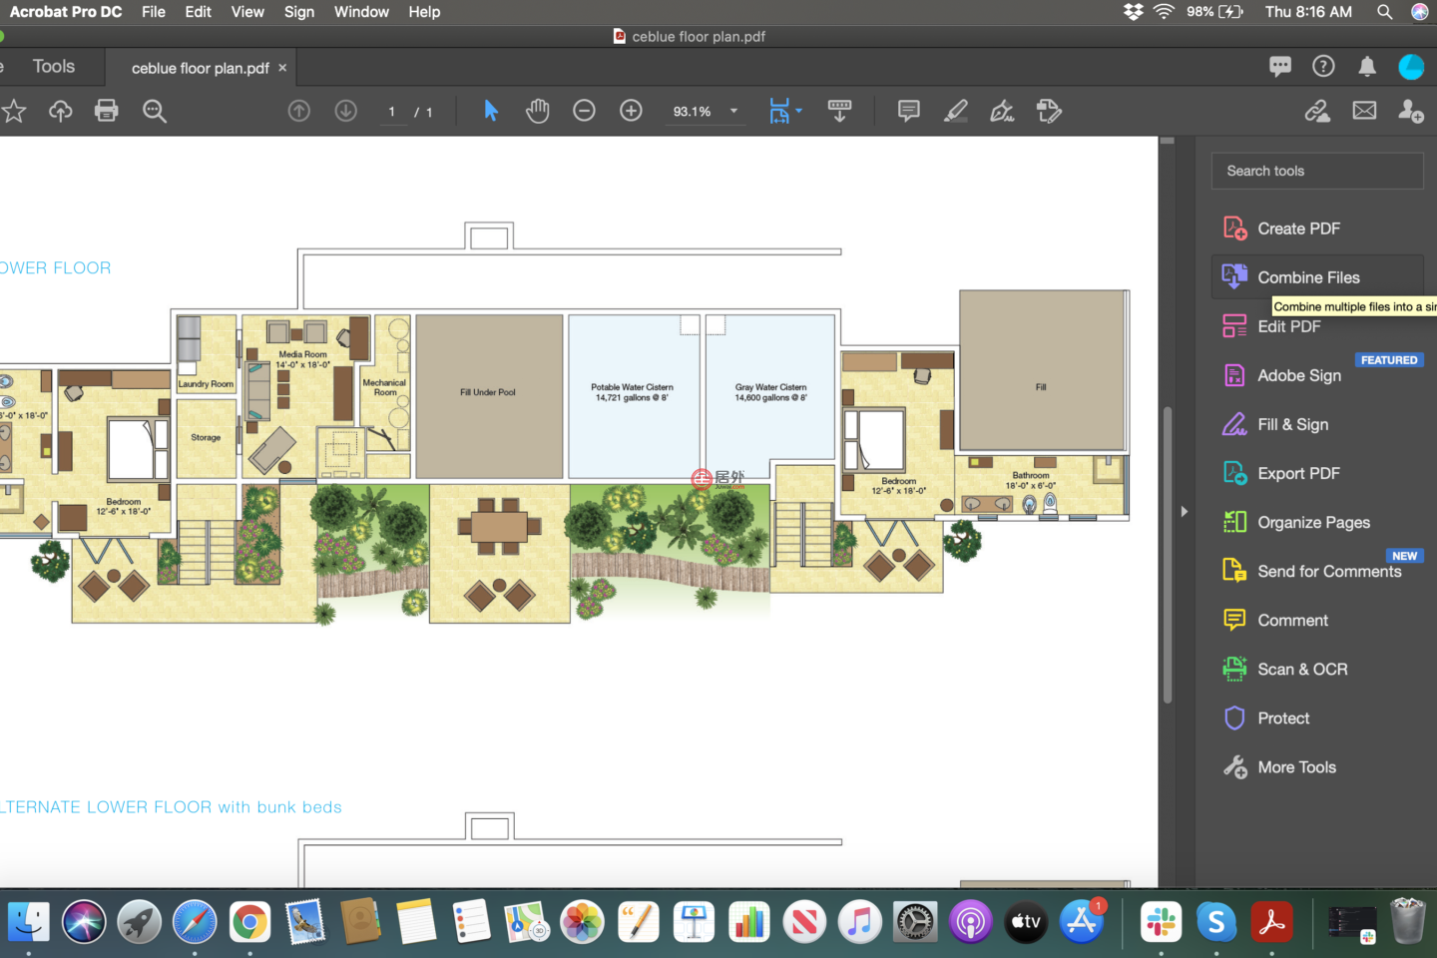Select the ceblue floor plan.pdf tab
Screen dimensions: 1437x958
[201, 68]
